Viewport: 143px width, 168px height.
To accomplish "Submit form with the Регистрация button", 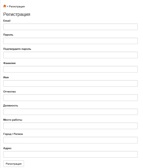I will coord(14,164).
